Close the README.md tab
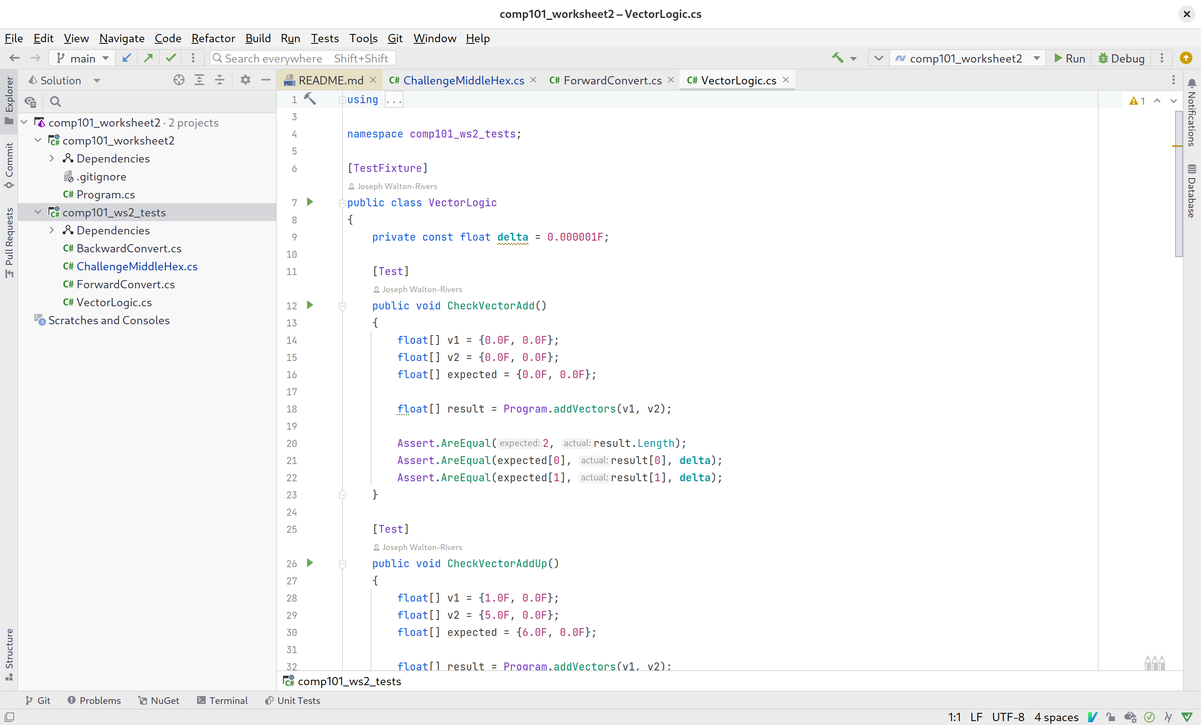 tap(373, 80)
